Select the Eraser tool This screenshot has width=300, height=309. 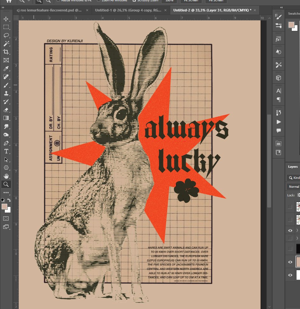(x=6, y=110)
